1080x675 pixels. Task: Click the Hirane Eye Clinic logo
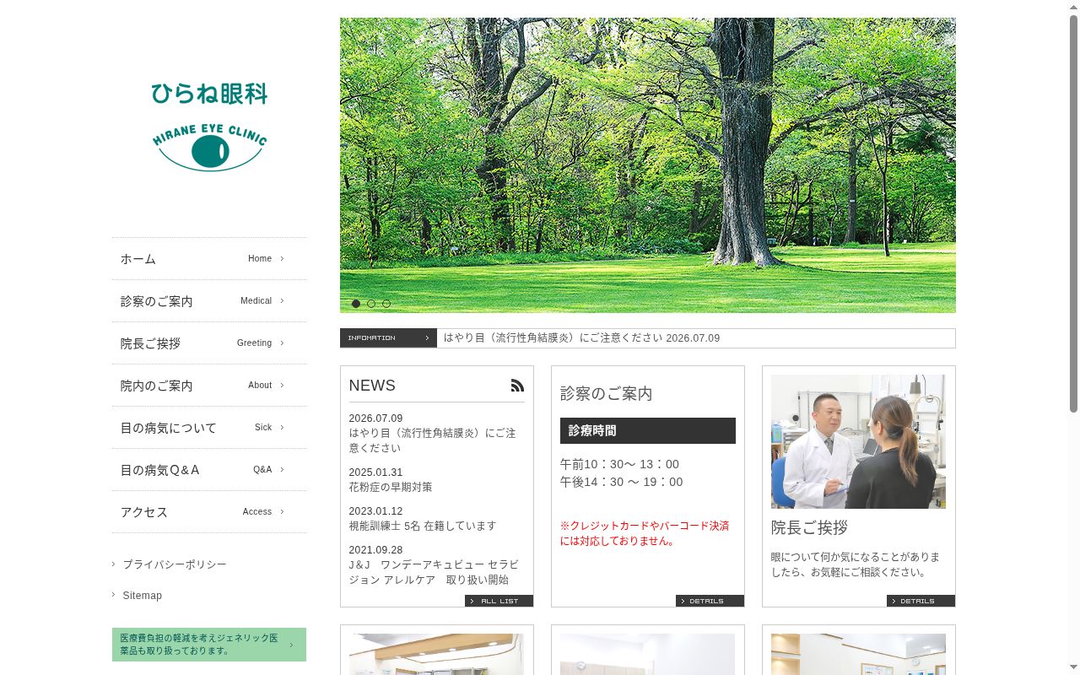(x=209, y=127)
